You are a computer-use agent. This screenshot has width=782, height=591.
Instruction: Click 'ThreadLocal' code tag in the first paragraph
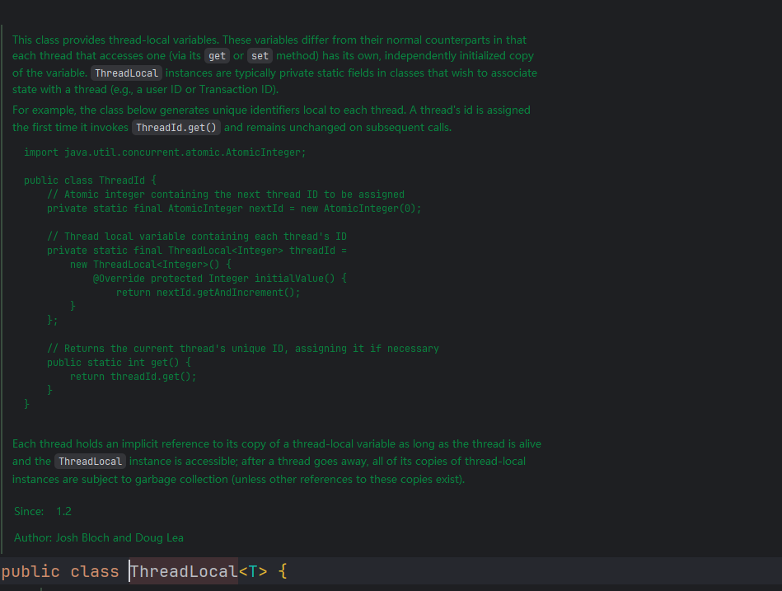pyautogui.click(x=126, y=73)
